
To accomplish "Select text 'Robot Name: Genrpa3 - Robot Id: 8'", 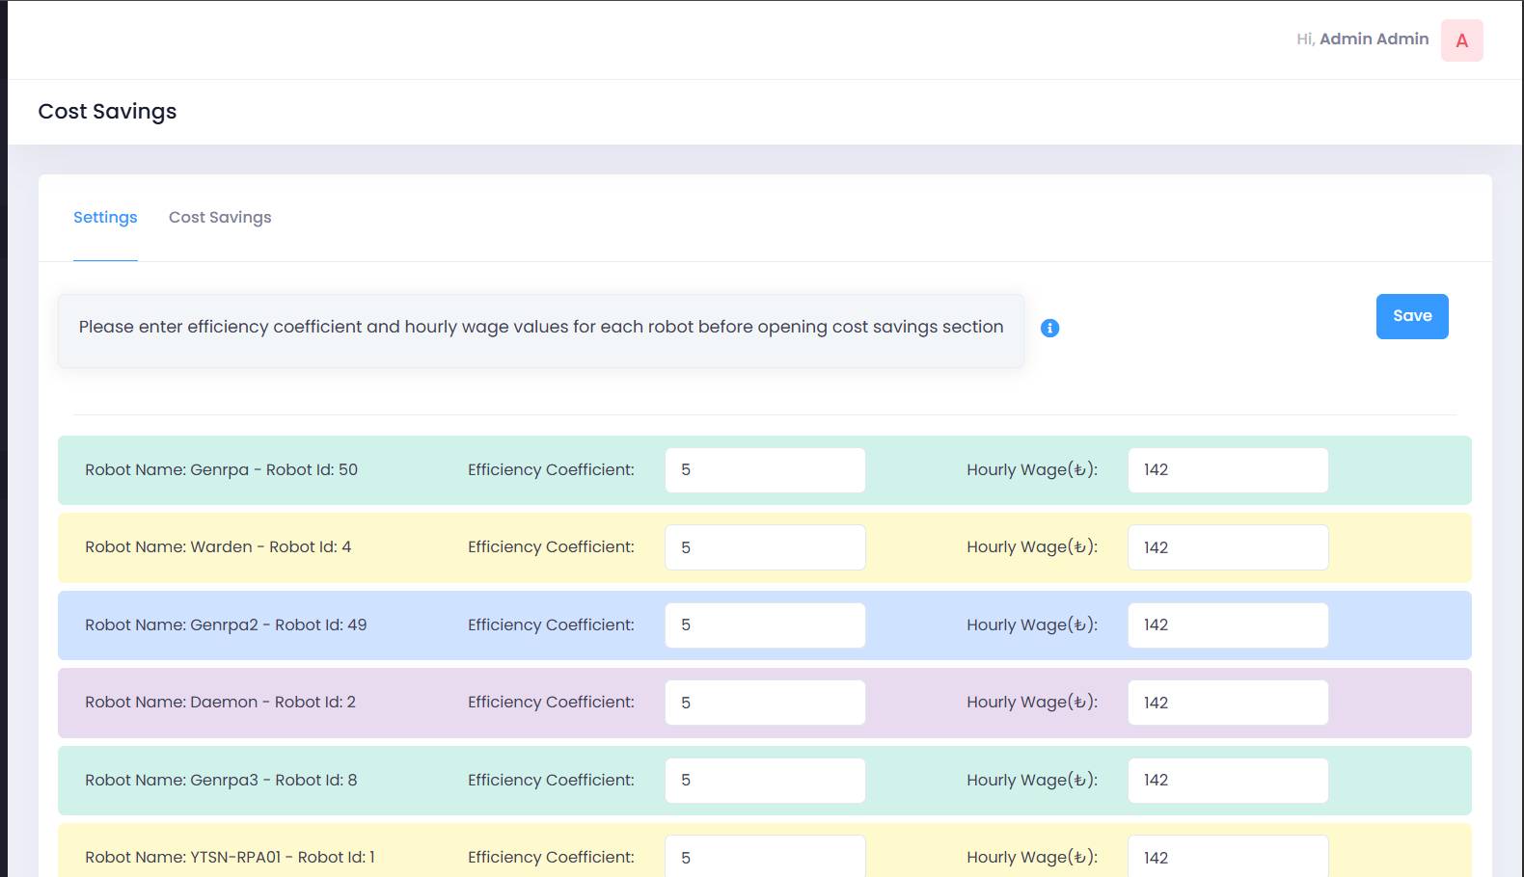I will click(x=221, y=781).
